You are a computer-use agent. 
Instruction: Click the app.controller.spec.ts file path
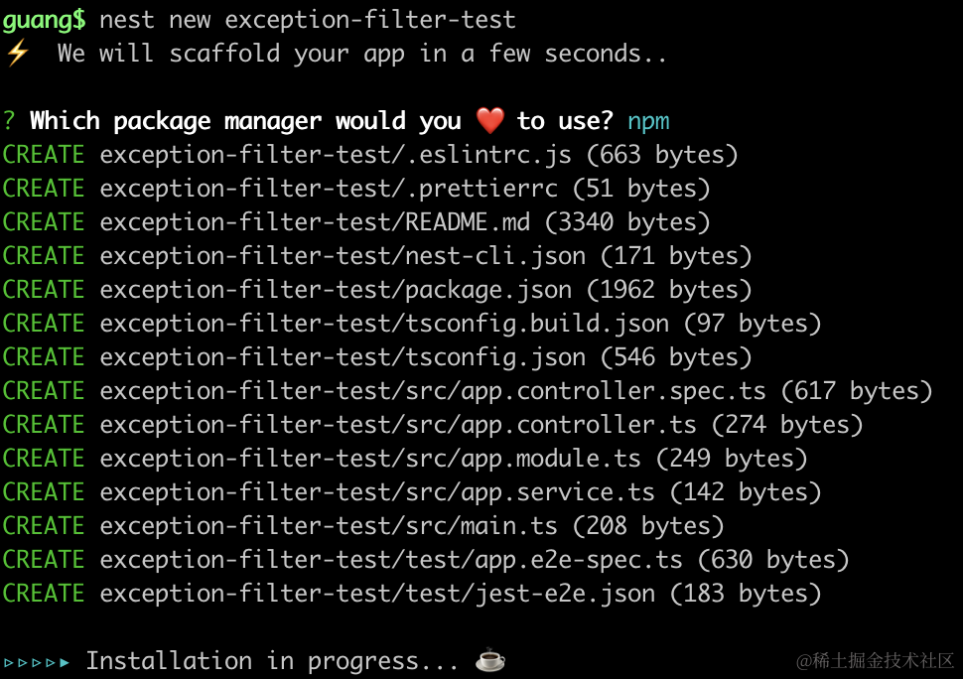point(433,391)
